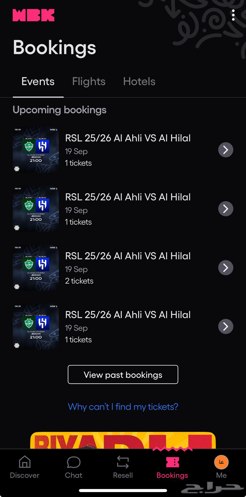Screen dimensions: 246x497
Task: Expand first Al Ahli VS Al Hilal booking chevron
Action: [226, 150]
